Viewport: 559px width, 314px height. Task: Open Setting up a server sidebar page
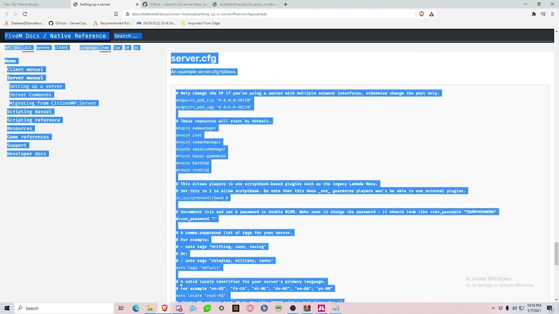36,86
